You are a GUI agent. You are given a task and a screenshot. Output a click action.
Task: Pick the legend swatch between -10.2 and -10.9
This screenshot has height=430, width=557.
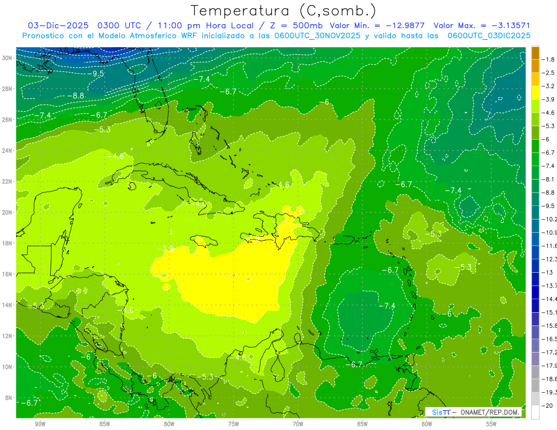[x=535, y=225]
